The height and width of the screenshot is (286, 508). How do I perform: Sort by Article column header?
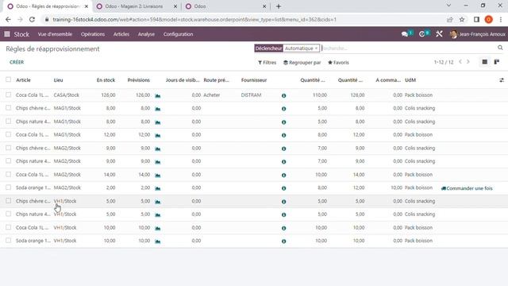point(23,79)
